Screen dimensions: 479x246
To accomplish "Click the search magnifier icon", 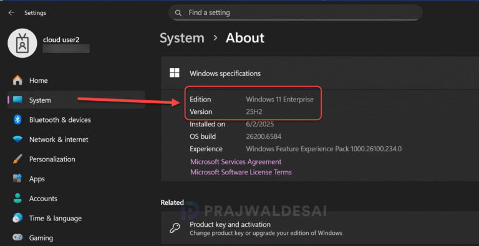I will tap(178, 13).
